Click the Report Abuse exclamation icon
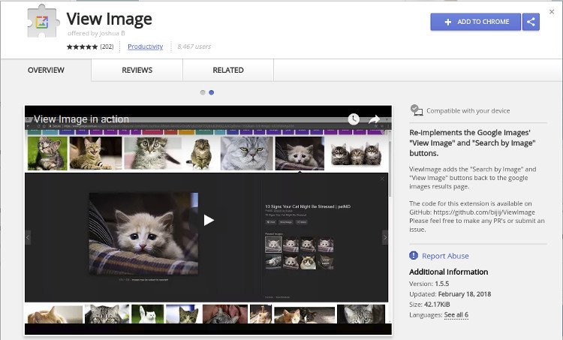Image resolution: width=563 pixels, height=340 pixels. pyautogui.click(x=414, y=255)
